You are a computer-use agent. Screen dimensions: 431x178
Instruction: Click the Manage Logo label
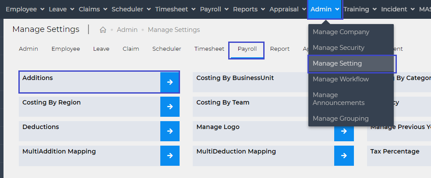pos(218,127)
